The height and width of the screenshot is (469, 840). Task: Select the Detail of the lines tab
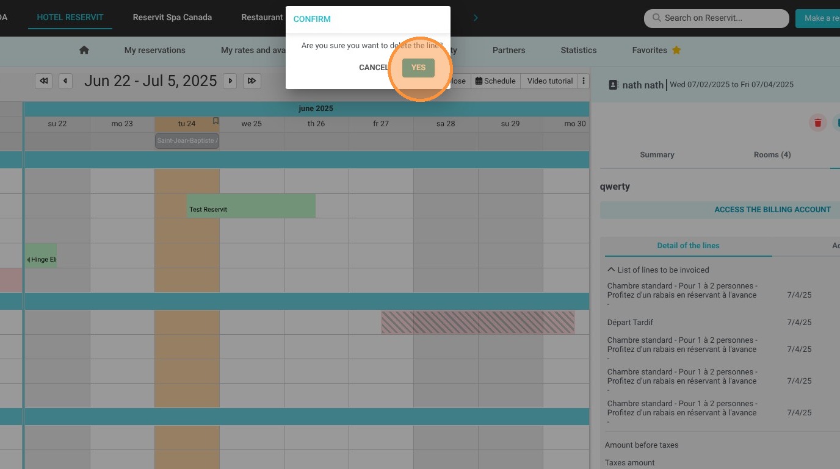tap(688, 245)
